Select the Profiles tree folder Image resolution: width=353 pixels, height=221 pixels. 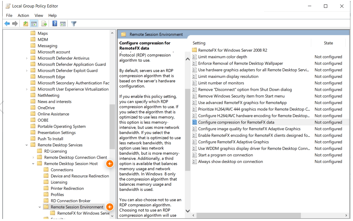coord(57,195)
